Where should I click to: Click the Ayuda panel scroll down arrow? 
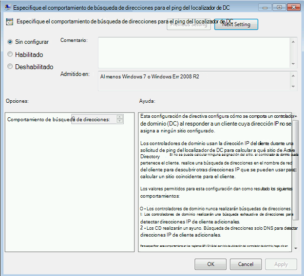click(296, 248)
